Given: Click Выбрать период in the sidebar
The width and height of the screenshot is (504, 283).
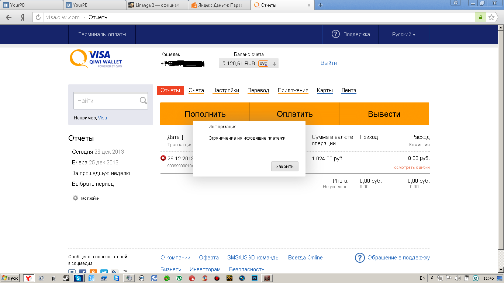Looking at the screenshot, I should click(x=93, y=184).
